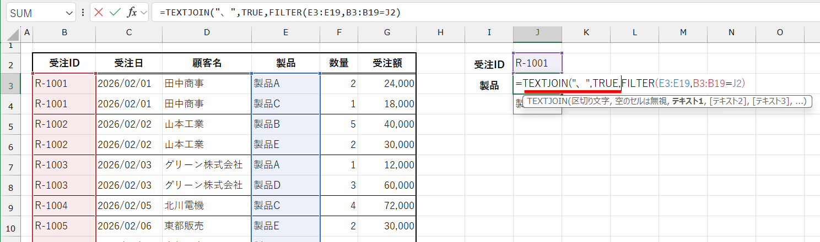The width and height of the screenshot is (820, 242).
Task: Select column C header
Action: [x=129, y=32]
